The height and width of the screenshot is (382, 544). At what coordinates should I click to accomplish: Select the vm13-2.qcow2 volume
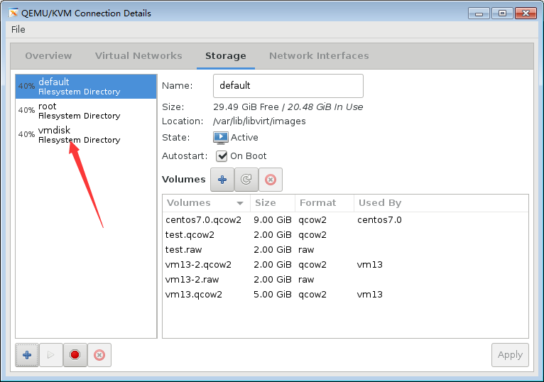(x=345, y=265)
